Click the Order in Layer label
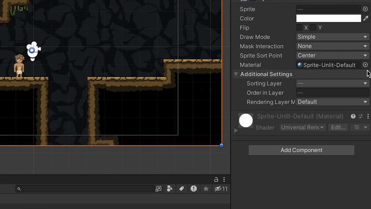The width and height of the screenshot is (371, 209). (265, 93)
